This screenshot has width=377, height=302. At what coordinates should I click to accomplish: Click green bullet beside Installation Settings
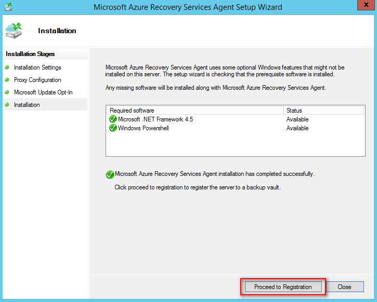coord(7,67)
